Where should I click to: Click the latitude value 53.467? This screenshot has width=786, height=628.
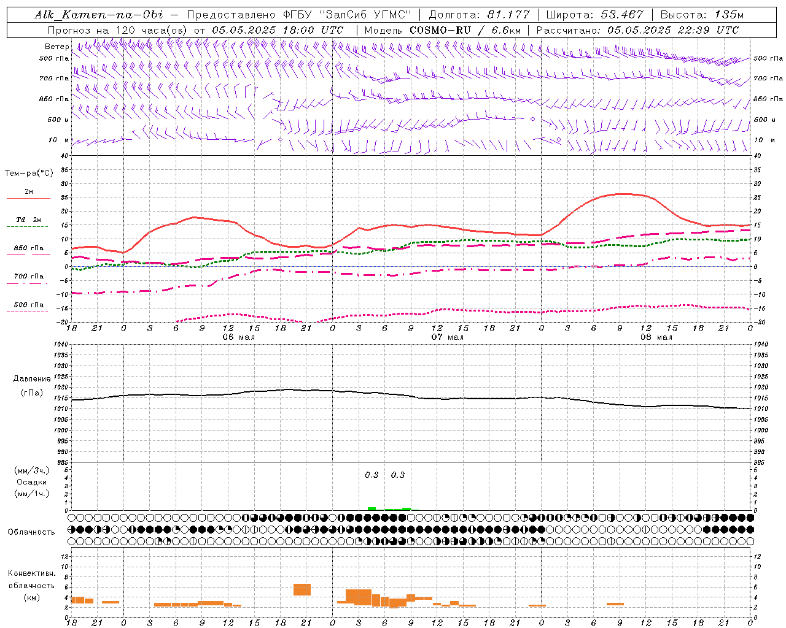click(623, 15)
